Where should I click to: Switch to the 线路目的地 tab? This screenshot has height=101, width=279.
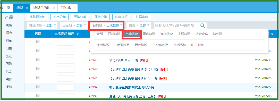42,8
